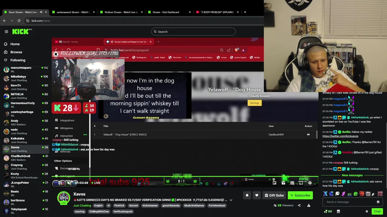Open cowboyheritage channel in sidebar
This screenshot has height=217, width=387.
[x=26, y=114]
